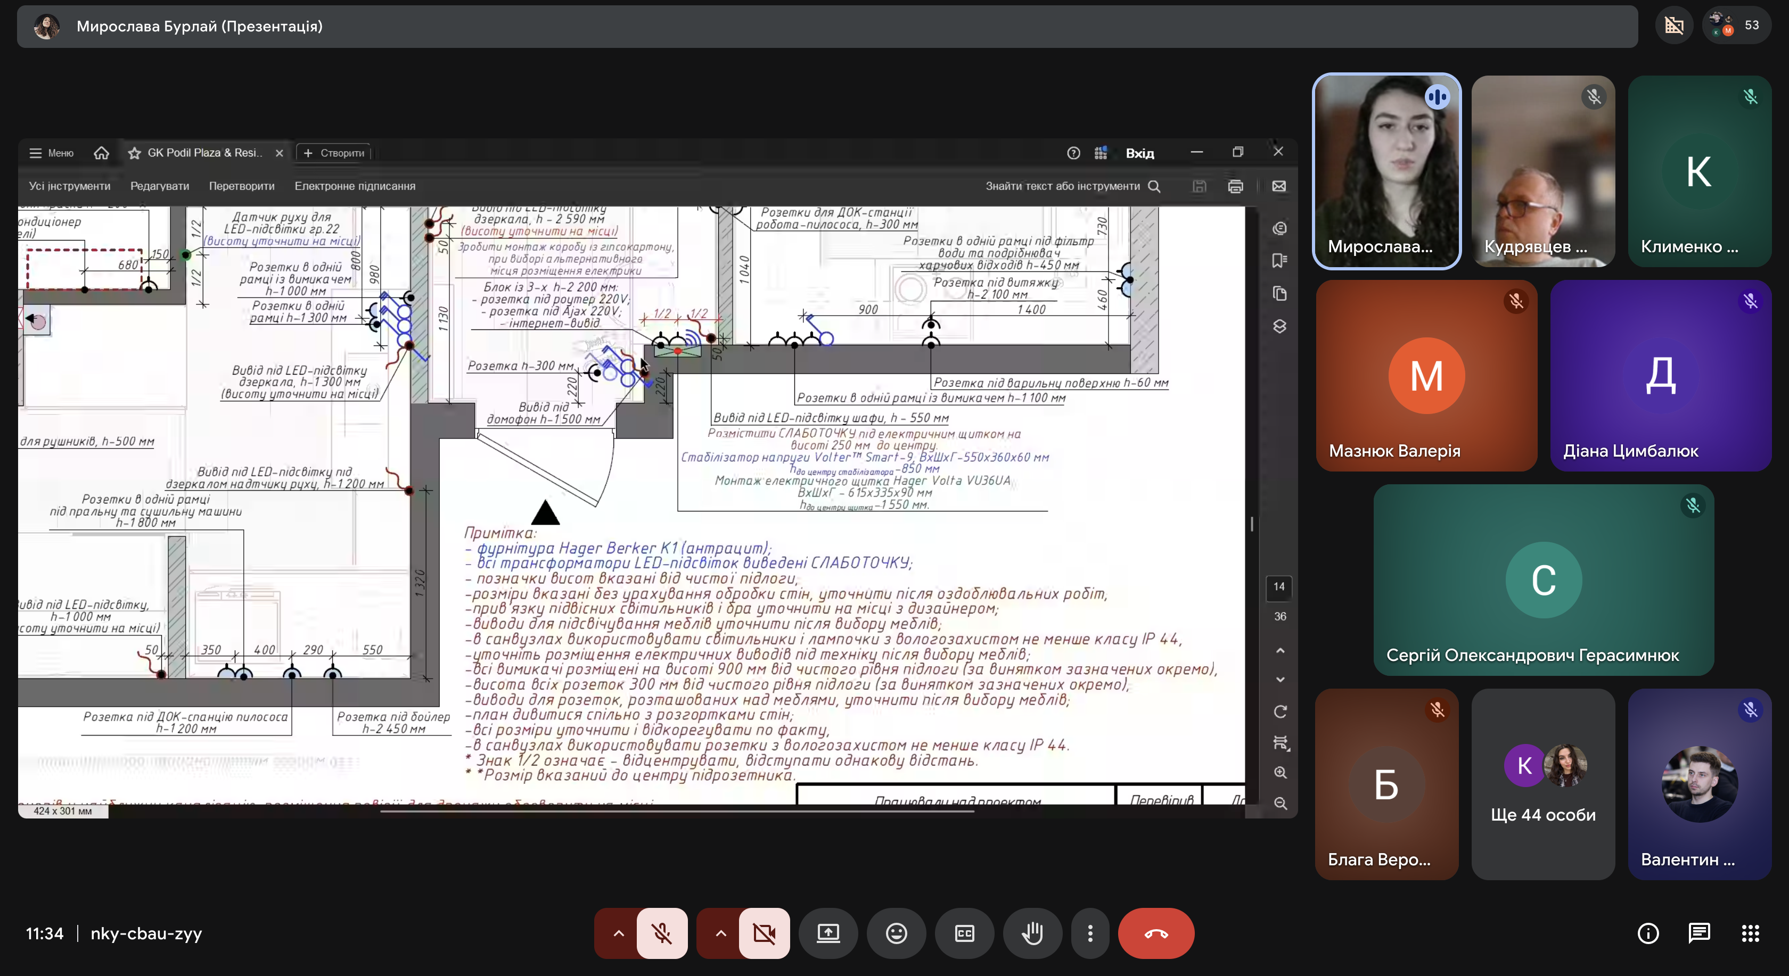Turn on the camera
This screenshot has width=1789, height=976.
764,933
